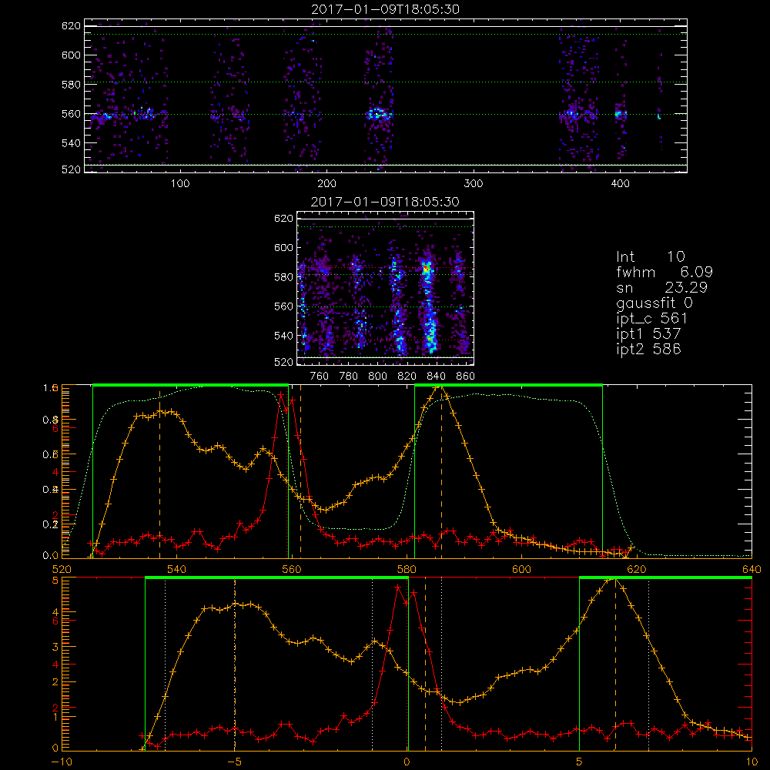
Task: Click the thick green bar above 526-559 range
Action: pos(190,385)
